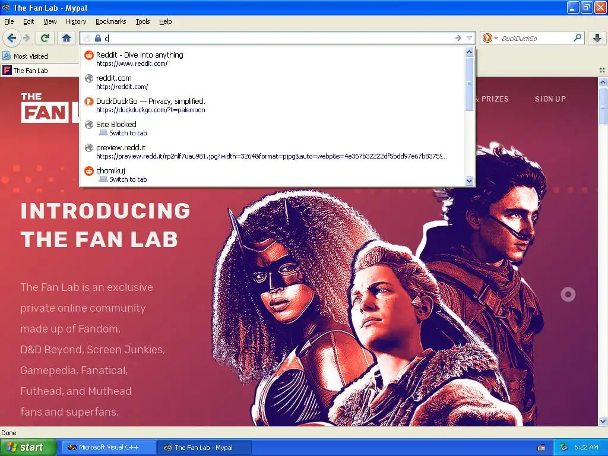Open the Windows start button
608x456 pixels.
coord(28,448)
